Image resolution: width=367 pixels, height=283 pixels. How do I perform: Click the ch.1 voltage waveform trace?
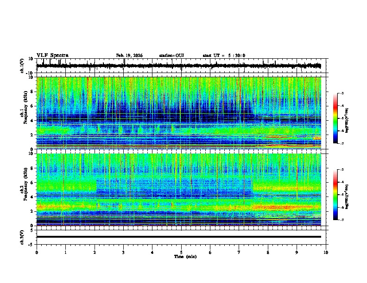(179, 66)
